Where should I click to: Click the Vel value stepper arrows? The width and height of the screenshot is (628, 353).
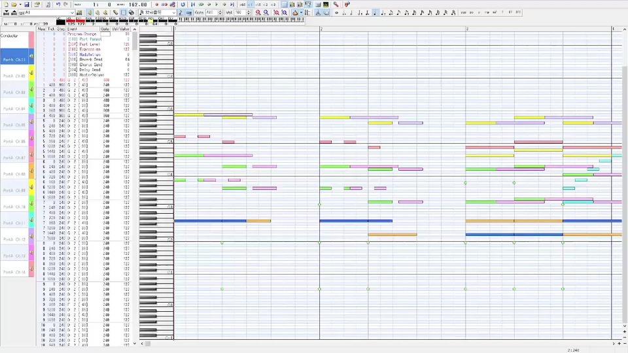(249, 12)
